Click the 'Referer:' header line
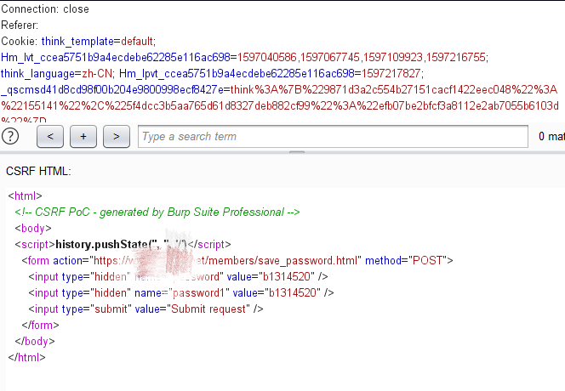Image resolution: width=565 pixels, height=391 pixels. (x=20, y=25)
